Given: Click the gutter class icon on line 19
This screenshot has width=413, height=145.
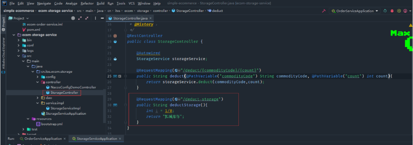Looking at the screenshot, I should click(115, 42).
